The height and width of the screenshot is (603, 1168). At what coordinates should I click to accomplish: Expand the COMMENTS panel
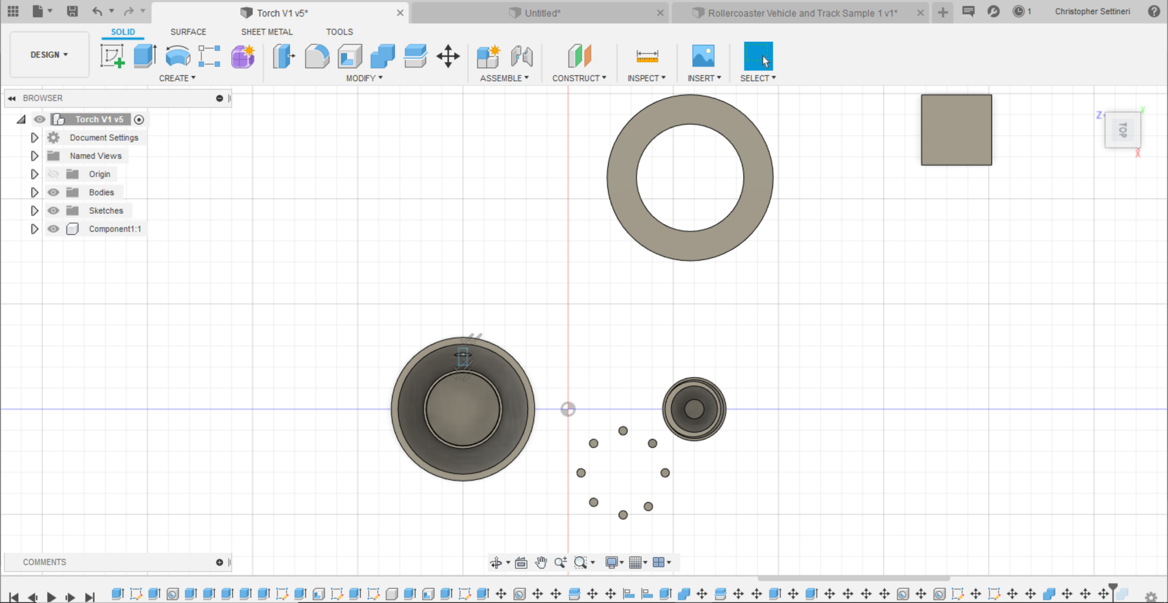point(219,562)
